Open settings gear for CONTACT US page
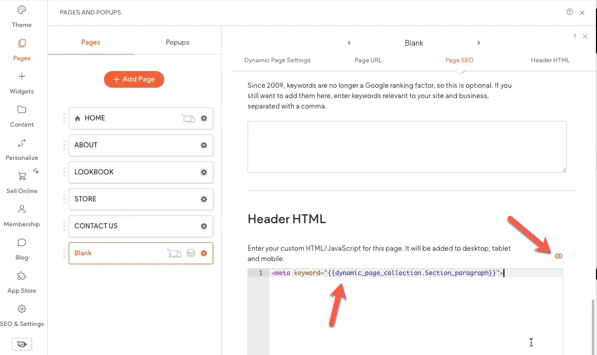The image size is (597, 355). click(204, 226)
